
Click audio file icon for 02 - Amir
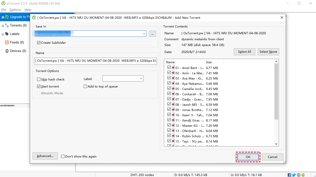click(x=173, y=73)
